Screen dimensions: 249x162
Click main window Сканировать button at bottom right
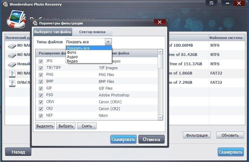[230, 152]
